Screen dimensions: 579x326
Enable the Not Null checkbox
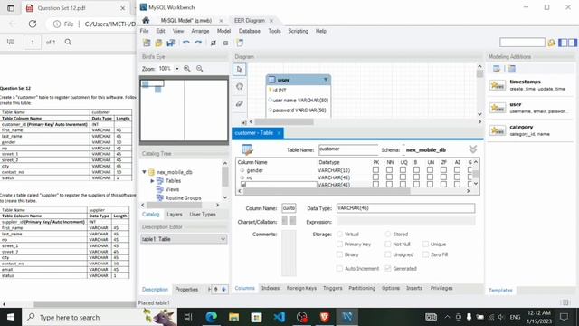[x=388, y=244]
